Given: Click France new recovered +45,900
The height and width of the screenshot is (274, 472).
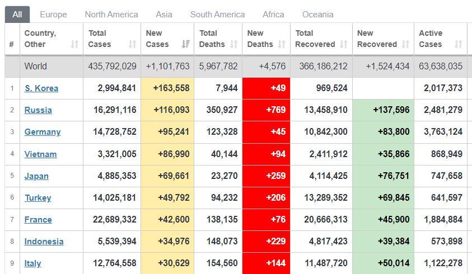Looking at the screenshot, I should pyautogui.click(x=394, y=220).
